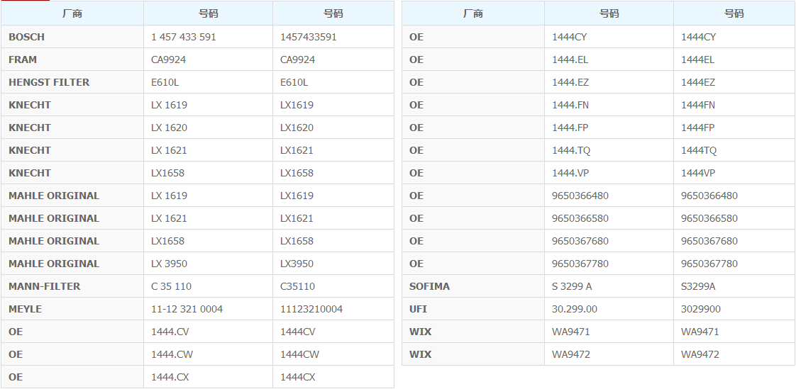
Task: Click the MEYLE manufacturer name
Action: tap(25, 309)
